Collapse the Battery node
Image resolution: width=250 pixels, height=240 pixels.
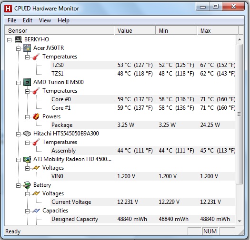tap(19, 185)
